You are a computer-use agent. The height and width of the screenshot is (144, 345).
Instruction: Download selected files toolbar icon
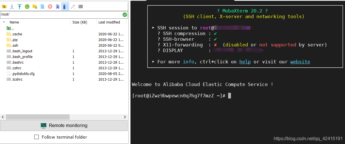click(x=12, y=6)
